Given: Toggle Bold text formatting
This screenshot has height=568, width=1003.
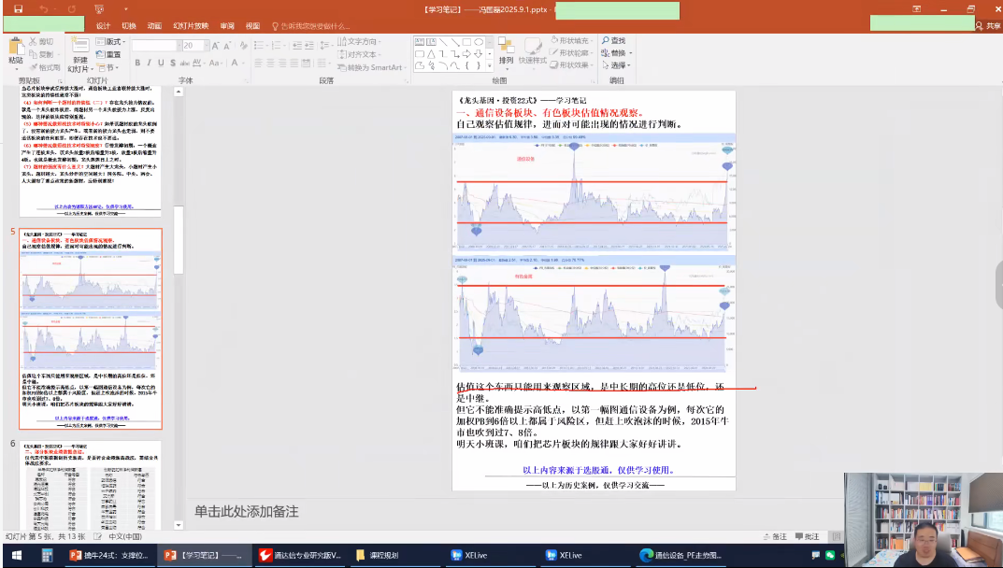Looking at the screenshot, I should pos(136,64).
